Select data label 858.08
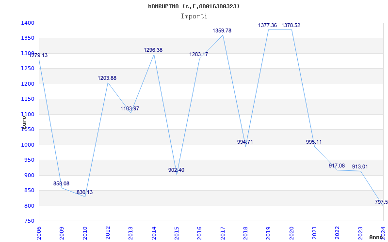Viewport: 388px width, 242px height. click(x=62, y=184)
